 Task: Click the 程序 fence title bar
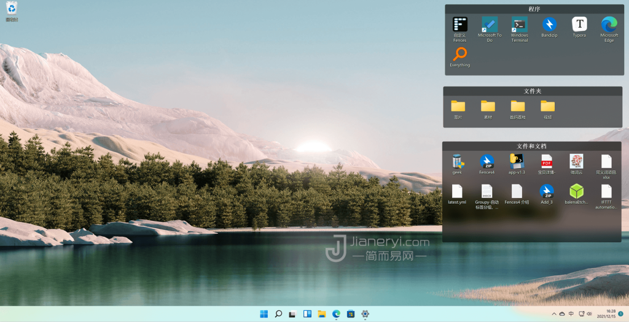[x=534, y=9]
